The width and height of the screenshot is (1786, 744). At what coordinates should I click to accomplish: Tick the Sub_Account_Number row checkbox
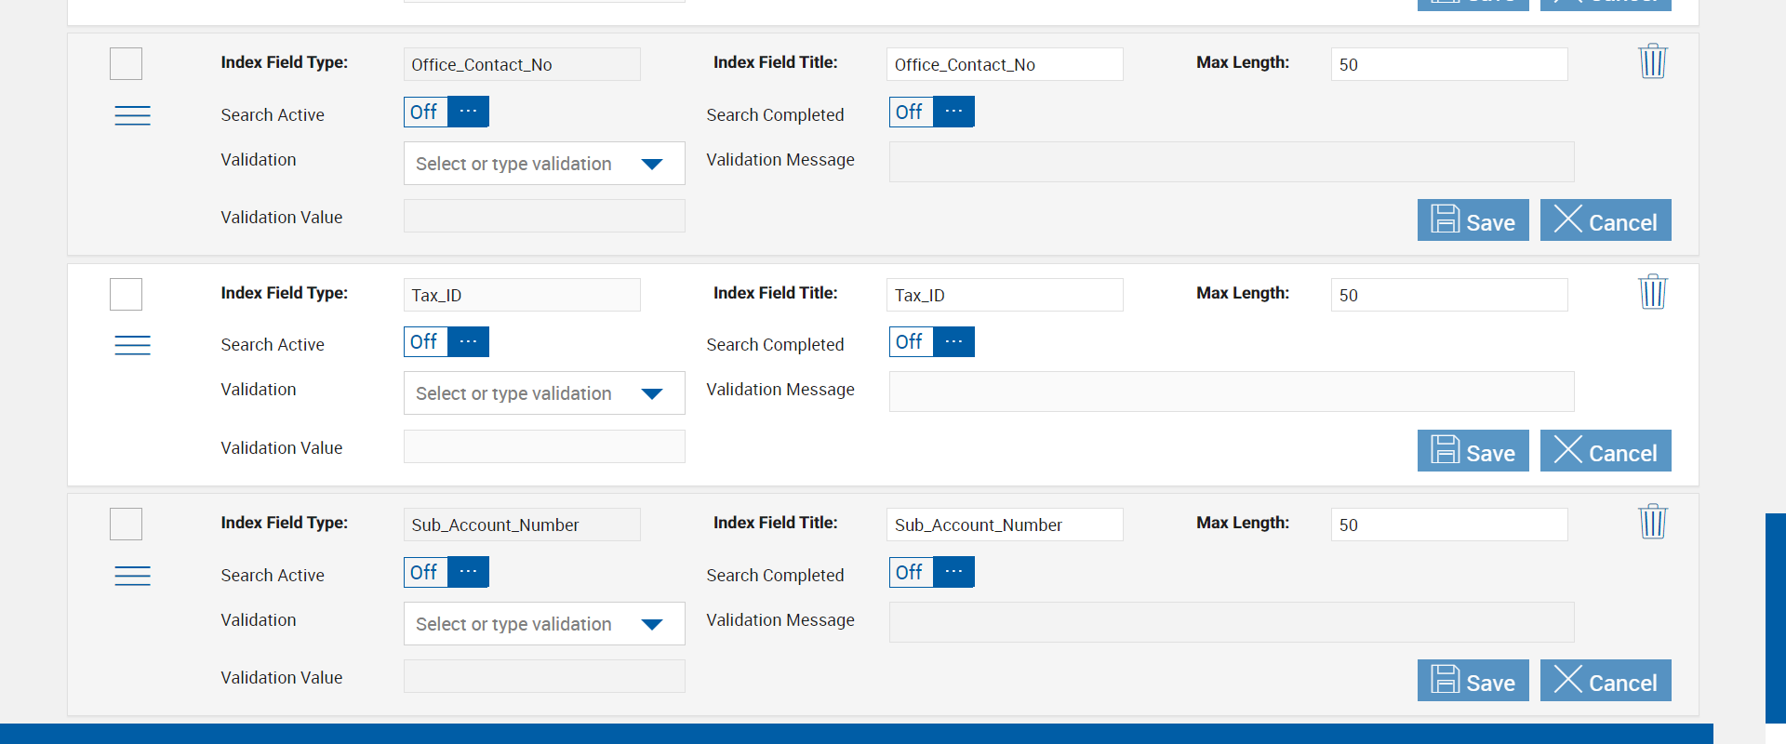126,525
